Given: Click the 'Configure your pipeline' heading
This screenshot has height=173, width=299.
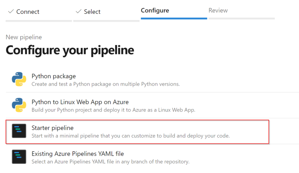Looking at the screenshot, I should 70,50.
